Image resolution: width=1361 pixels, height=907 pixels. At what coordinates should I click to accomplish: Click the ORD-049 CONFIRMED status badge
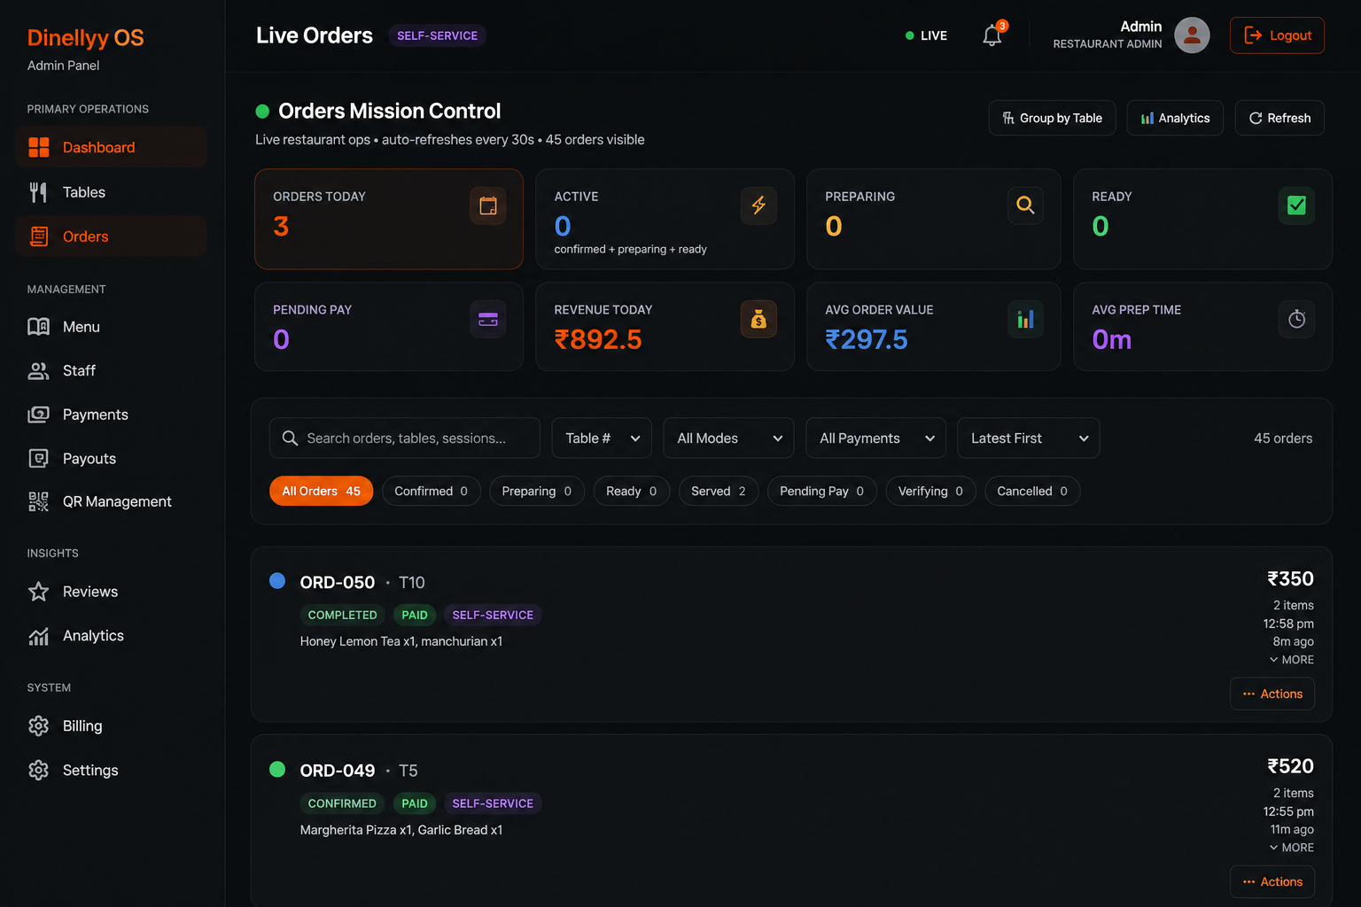[342, 803]
